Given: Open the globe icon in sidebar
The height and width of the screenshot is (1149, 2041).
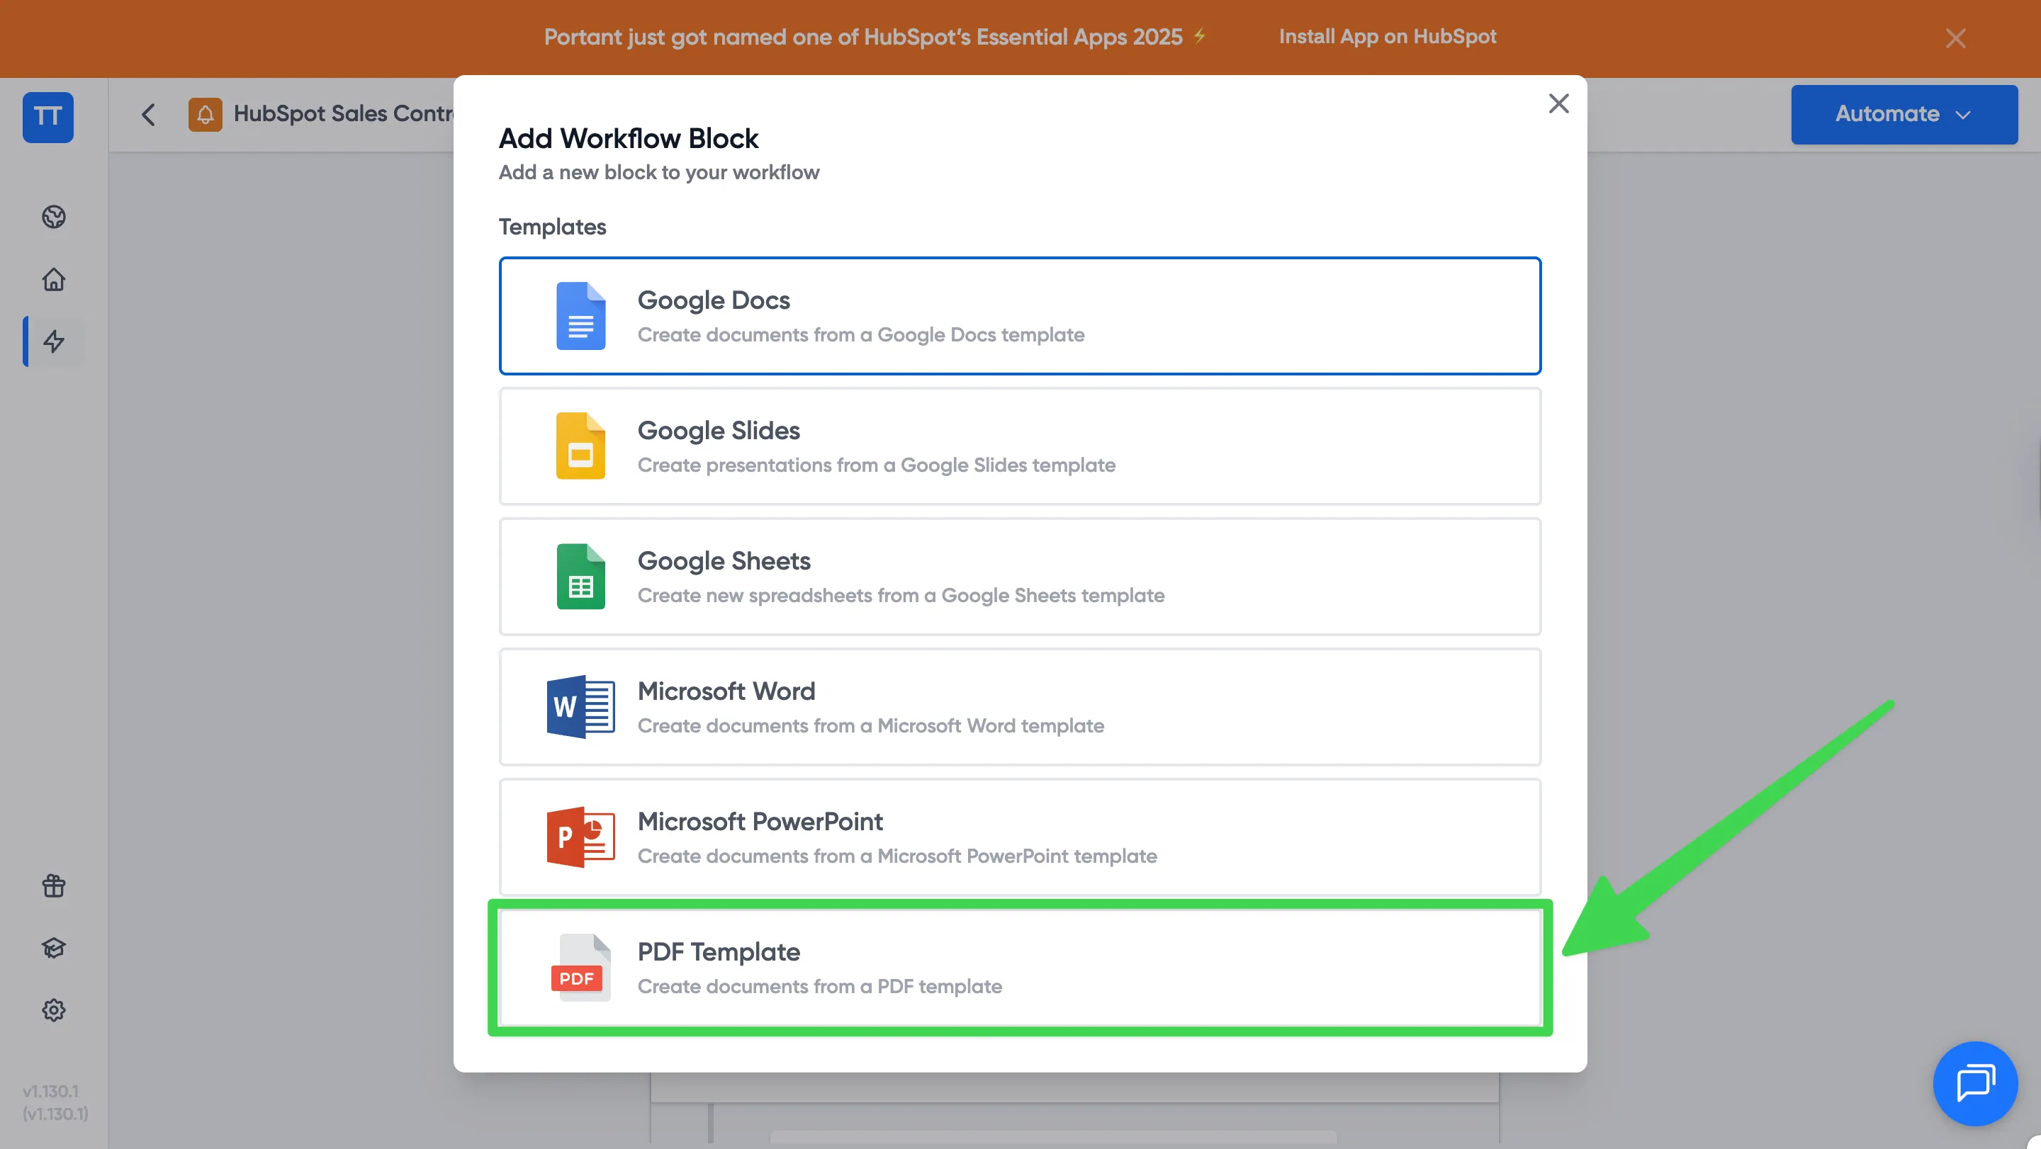Looking at the screenshot, I should click(54, 217).
